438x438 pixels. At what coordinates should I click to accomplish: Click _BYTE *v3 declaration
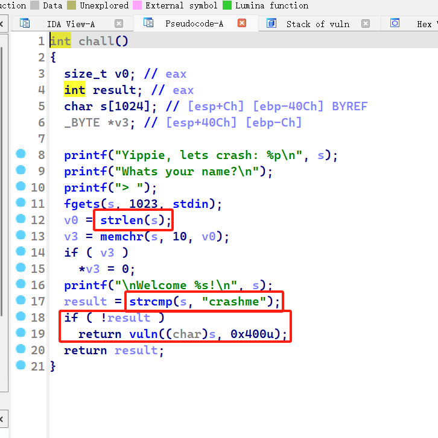pyautogui.click(x=100, y=123)
